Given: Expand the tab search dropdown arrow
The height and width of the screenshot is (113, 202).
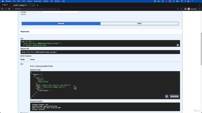Looking at the screenshot, I should tap(199, 5).
